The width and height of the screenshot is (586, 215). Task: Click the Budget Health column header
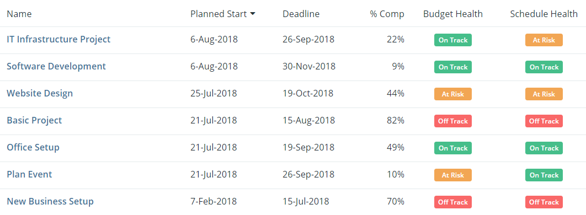pos(453,14)
